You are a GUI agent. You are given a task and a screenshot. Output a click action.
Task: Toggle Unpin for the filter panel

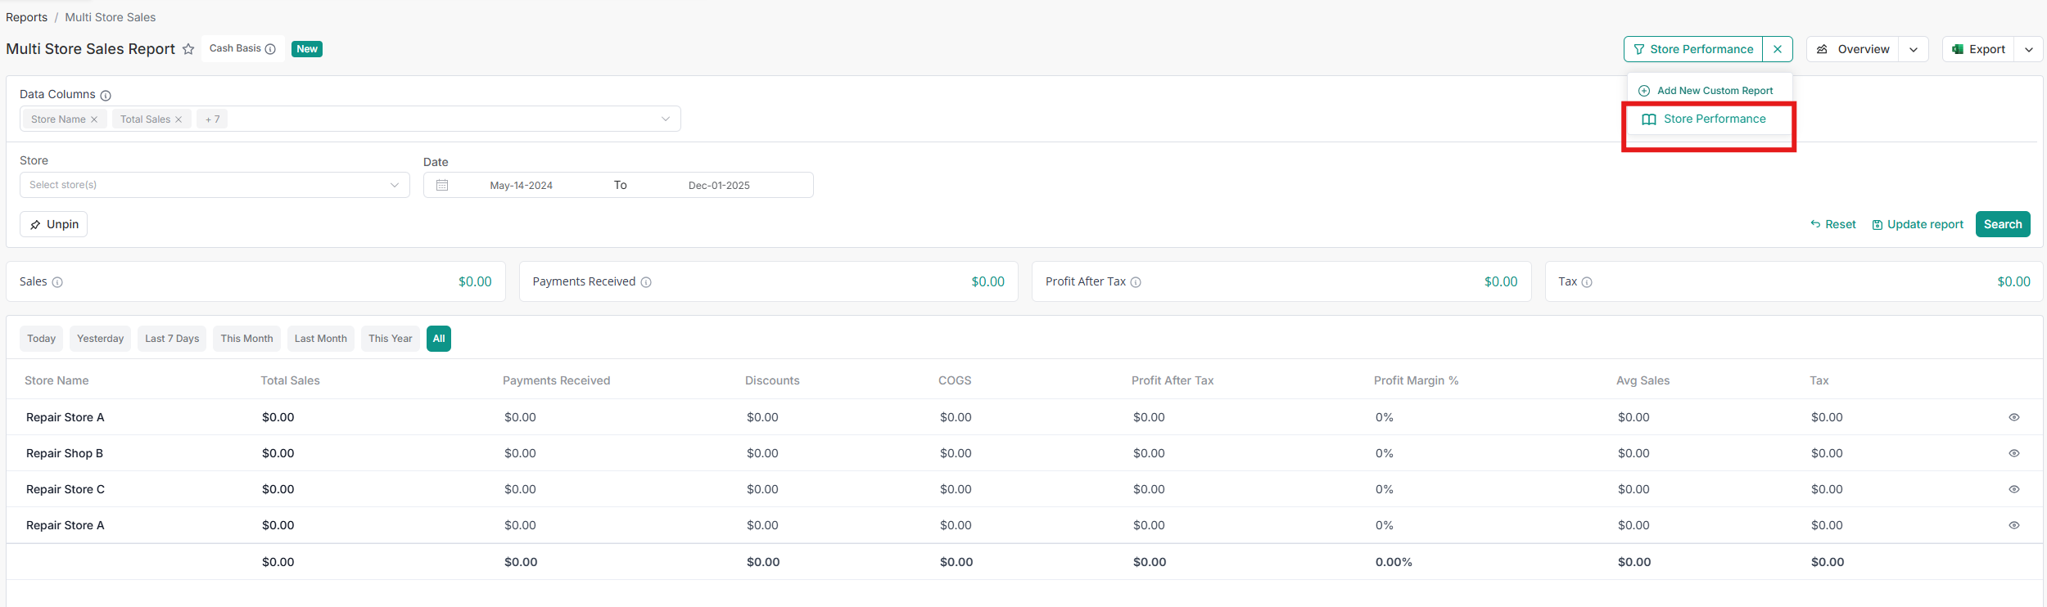54,224
